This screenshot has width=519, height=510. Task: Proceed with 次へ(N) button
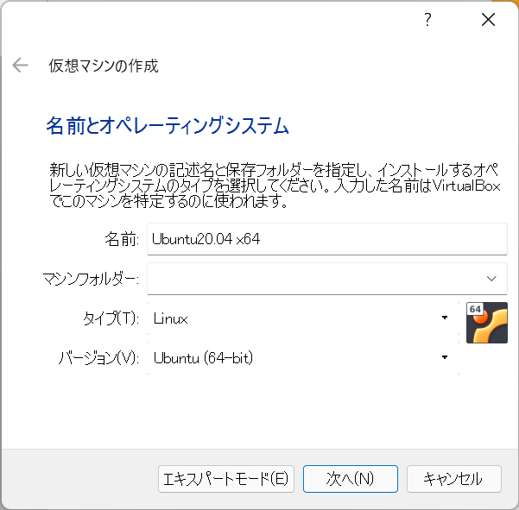click(x=351, y=479)
